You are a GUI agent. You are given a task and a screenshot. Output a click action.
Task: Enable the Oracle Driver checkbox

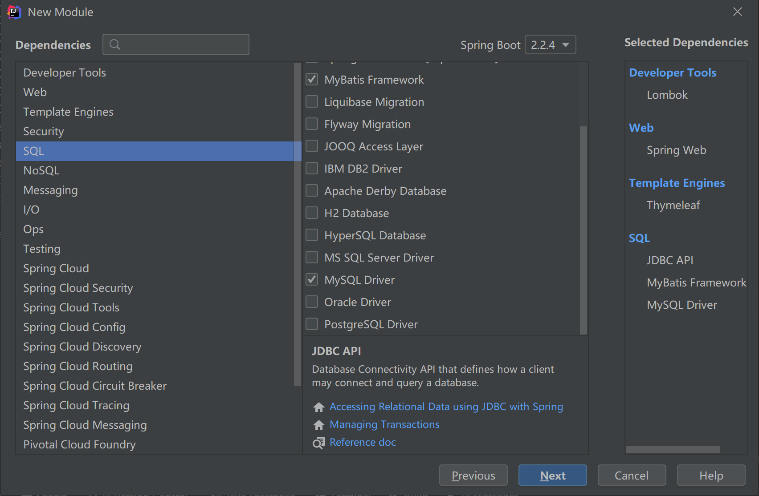[x=312, y=302]
